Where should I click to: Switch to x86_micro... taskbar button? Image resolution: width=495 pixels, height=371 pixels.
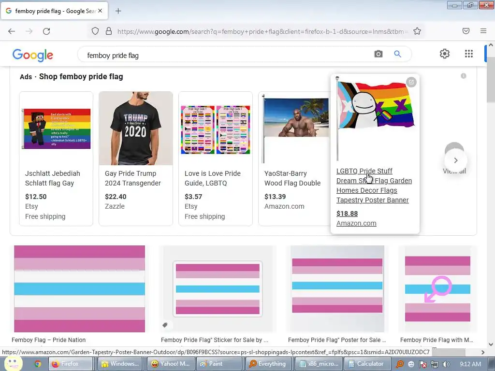point(318,364)
